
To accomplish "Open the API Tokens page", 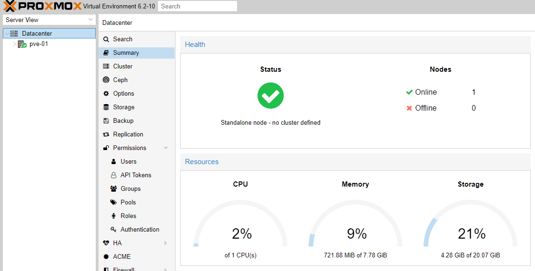I will 134,175.
